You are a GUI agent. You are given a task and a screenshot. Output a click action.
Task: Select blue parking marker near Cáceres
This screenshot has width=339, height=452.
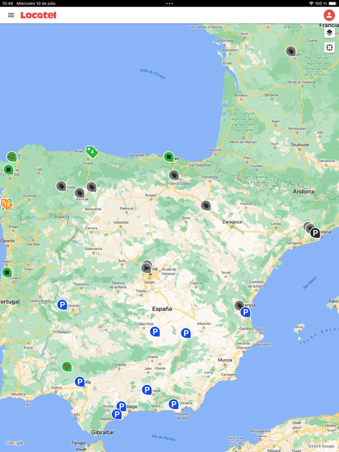(x=62, y=305)
